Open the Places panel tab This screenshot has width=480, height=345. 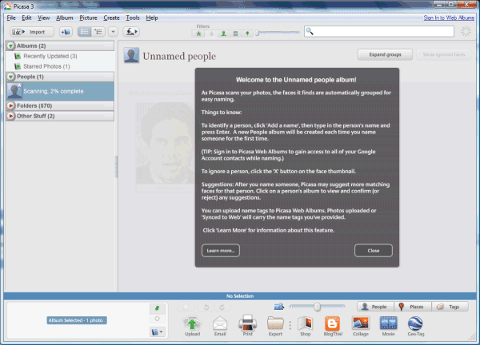coord(414,307)
